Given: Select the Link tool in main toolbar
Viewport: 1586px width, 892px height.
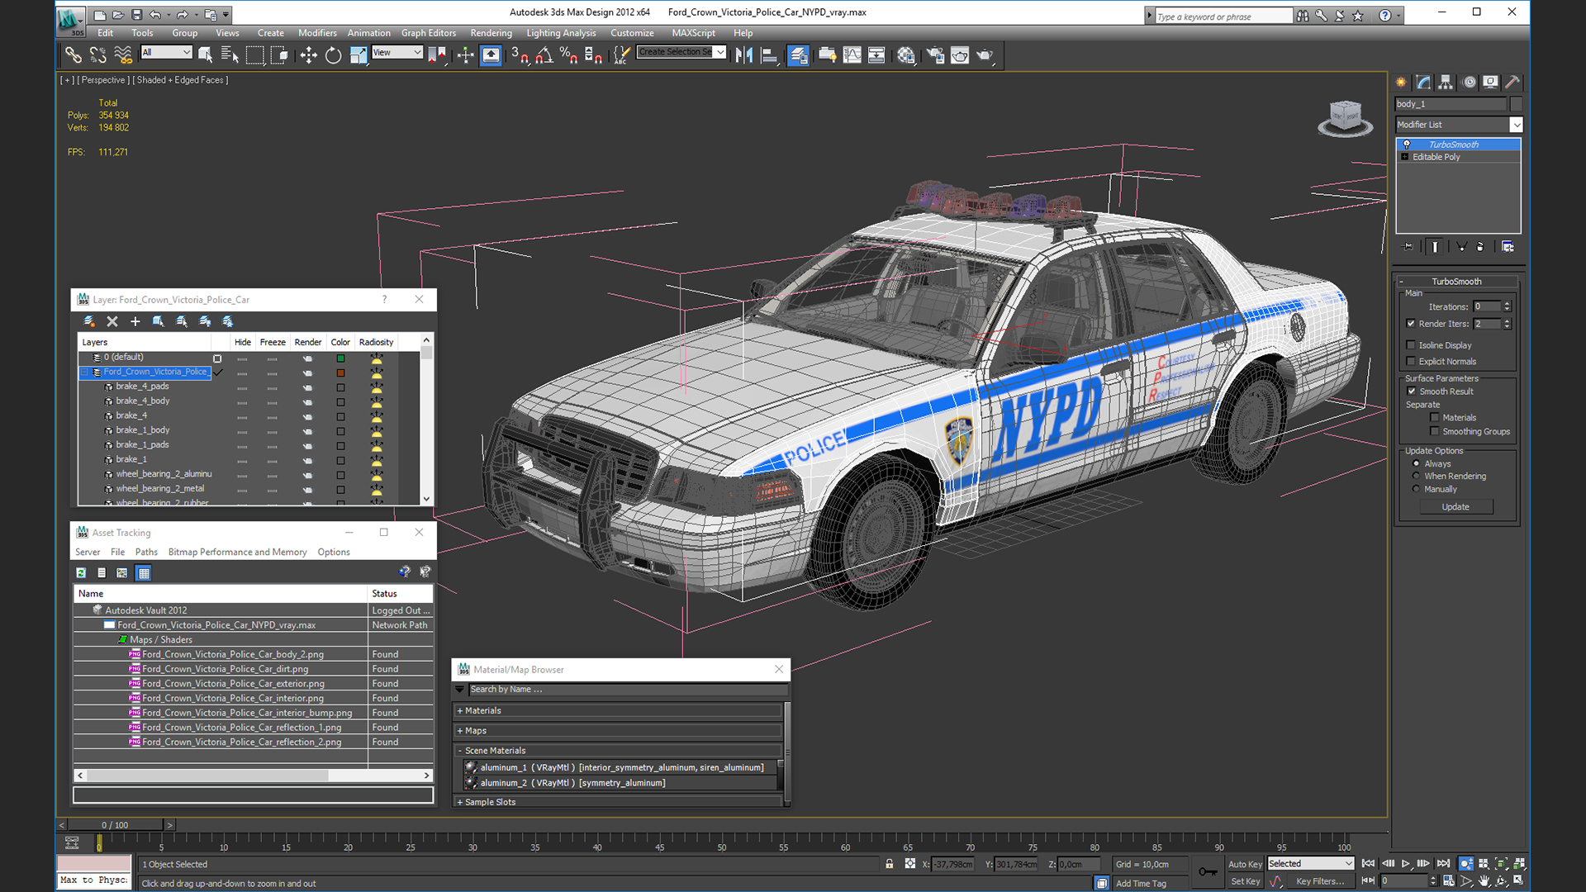Looking at the screenshot, I should (74, 55).
